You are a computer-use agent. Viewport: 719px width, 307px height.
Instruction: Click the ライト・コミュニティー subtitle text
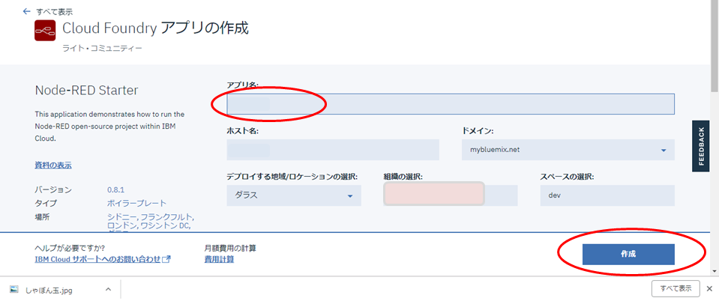[102, 48]
